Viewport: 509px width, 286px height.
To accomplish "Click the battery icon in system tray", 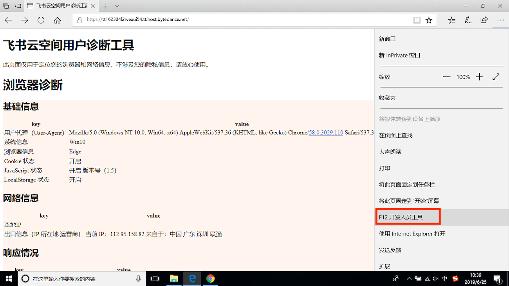I will tap(418, 279).
